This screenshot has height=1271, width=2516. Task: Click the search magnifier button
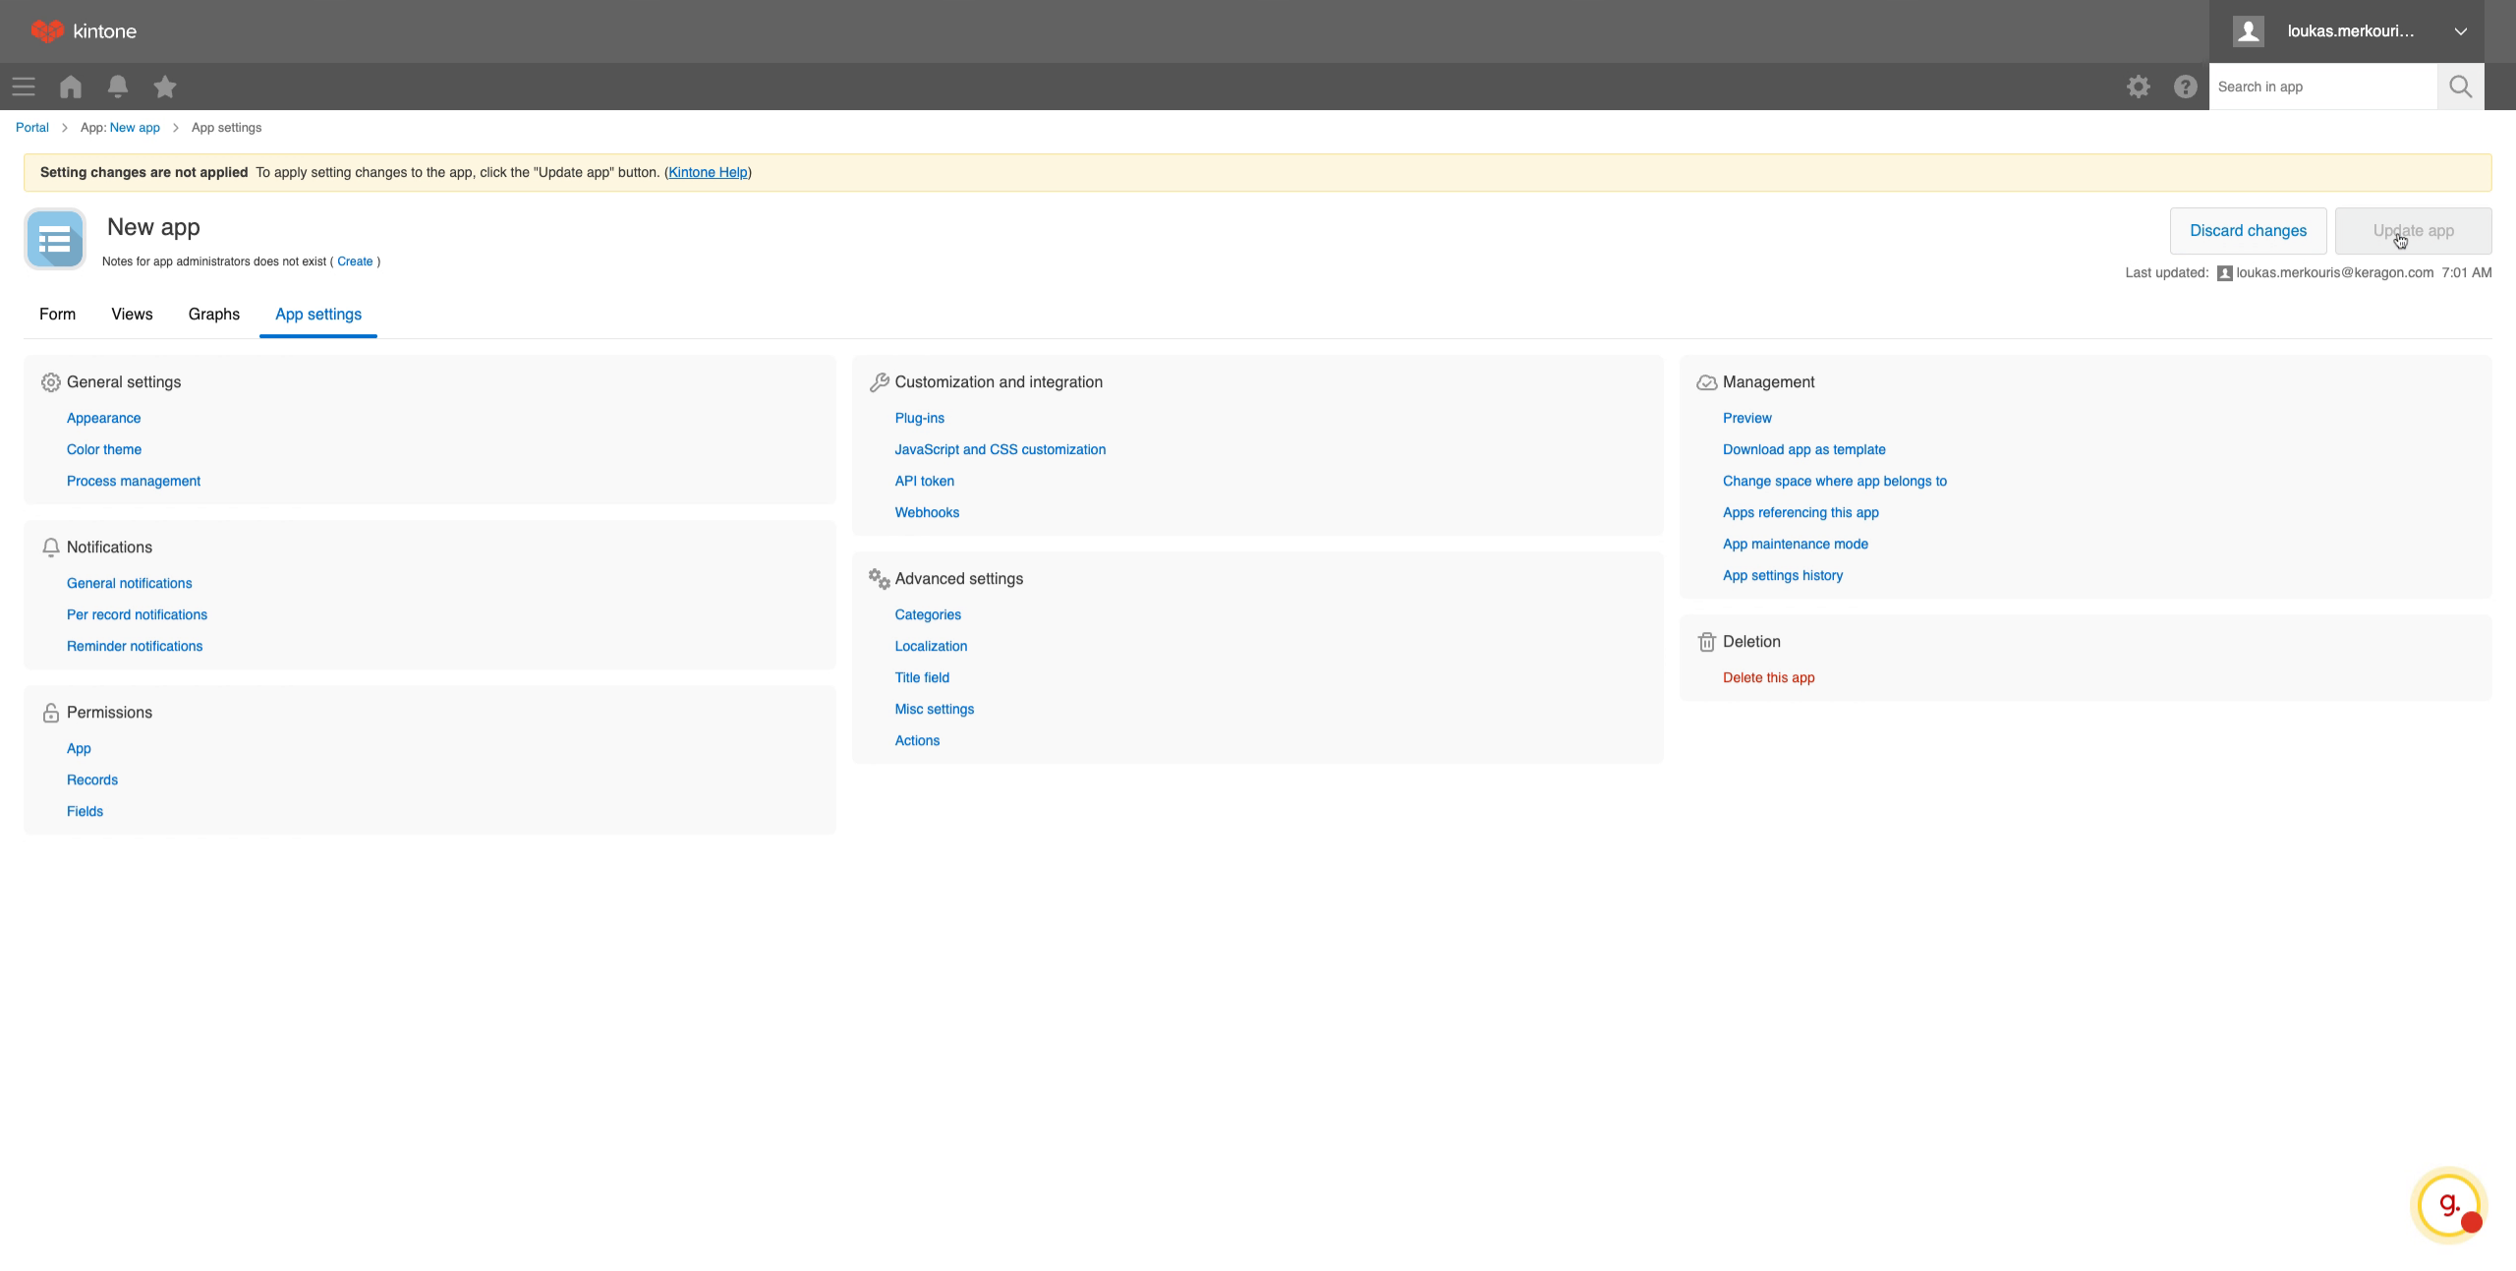point(2460,87)
